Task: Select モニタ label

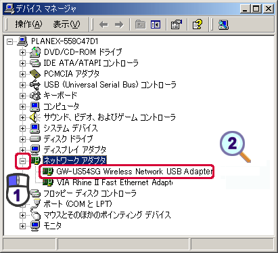Action: [x=52, y=226]
